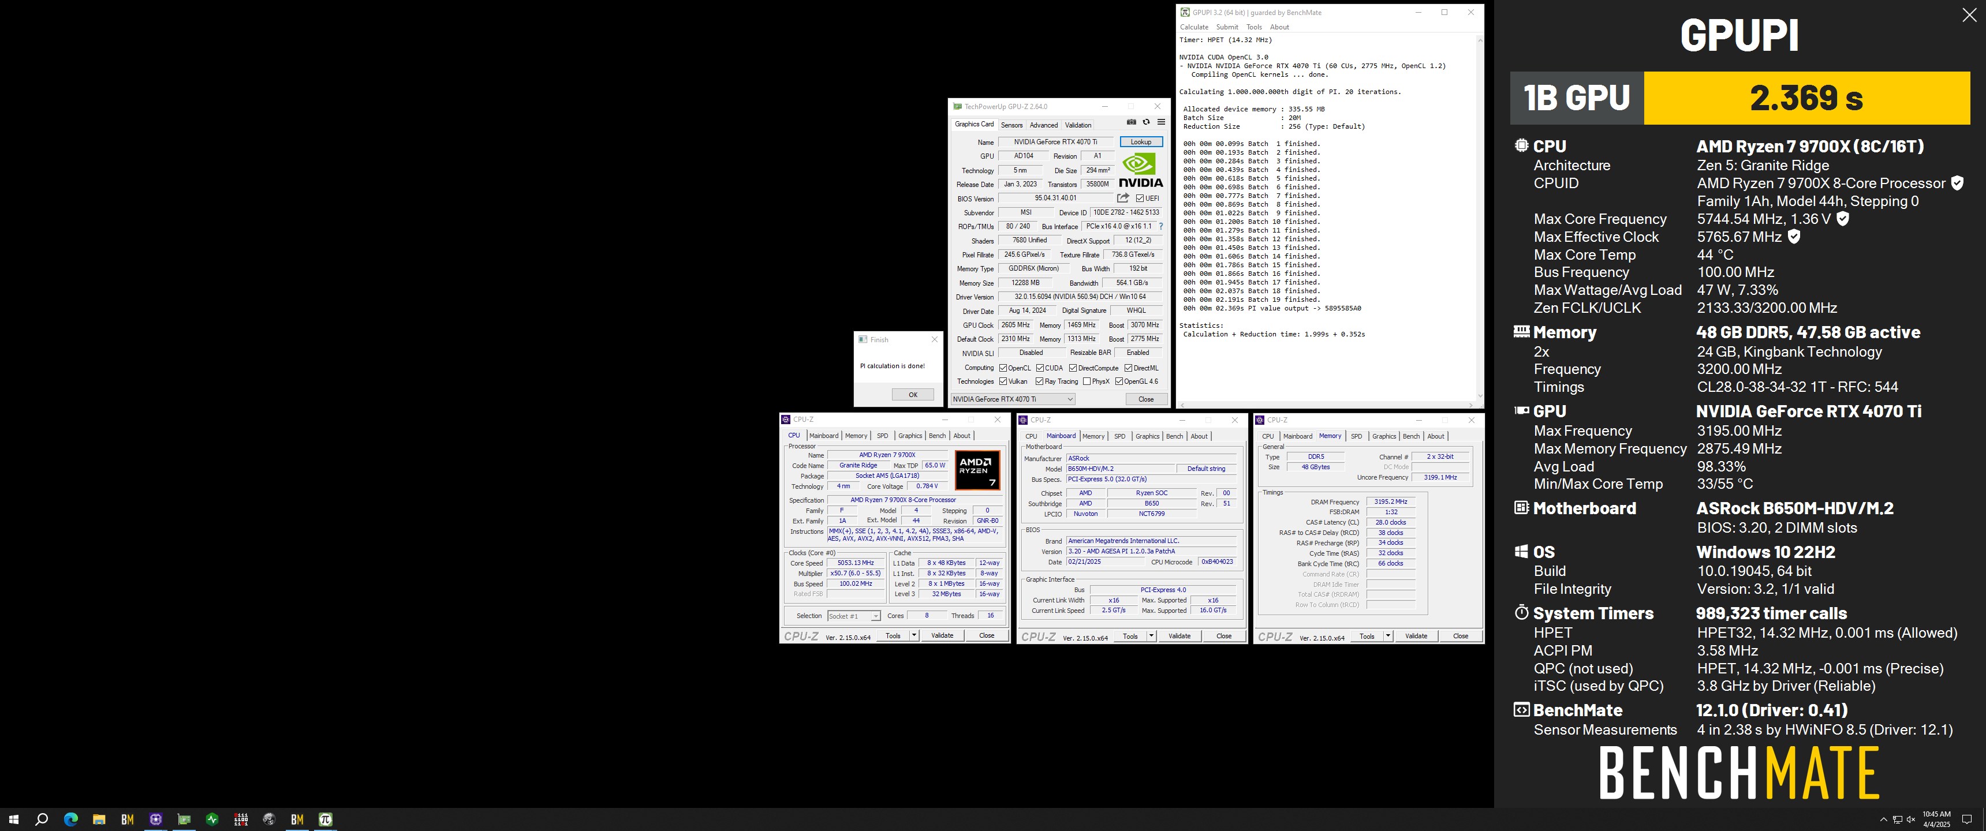This screenshot has width=1986, height=831.
Task: Open the GPU-Z hamburger menu
Action: 1161,122
